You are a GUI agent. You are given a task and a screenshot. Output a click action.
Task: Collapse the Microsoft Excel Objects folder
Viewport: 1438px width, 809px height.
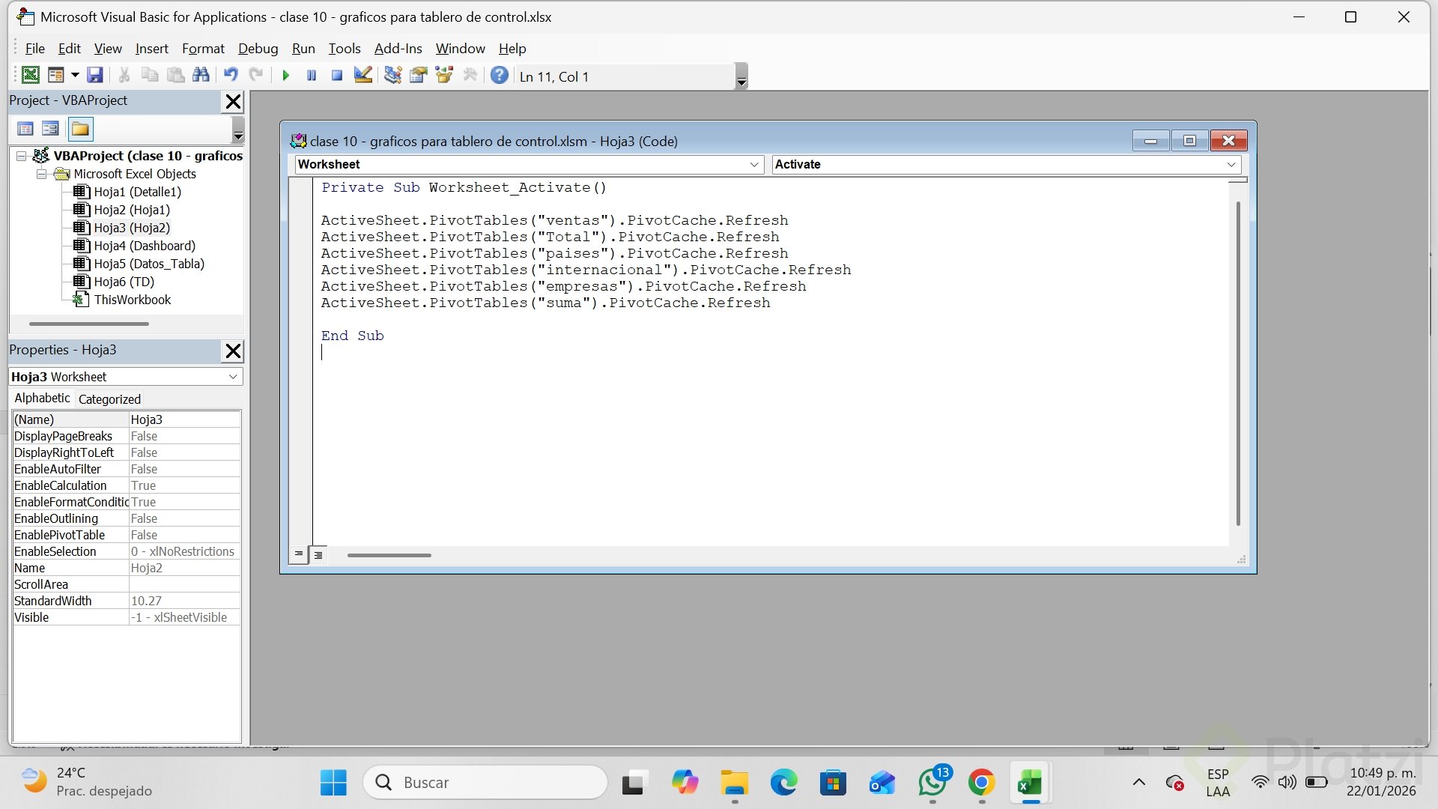[42, 174]
